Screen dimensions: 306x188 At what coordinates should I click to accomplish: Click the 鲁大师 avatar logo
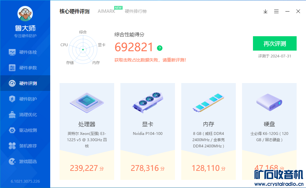click(25, 13)
